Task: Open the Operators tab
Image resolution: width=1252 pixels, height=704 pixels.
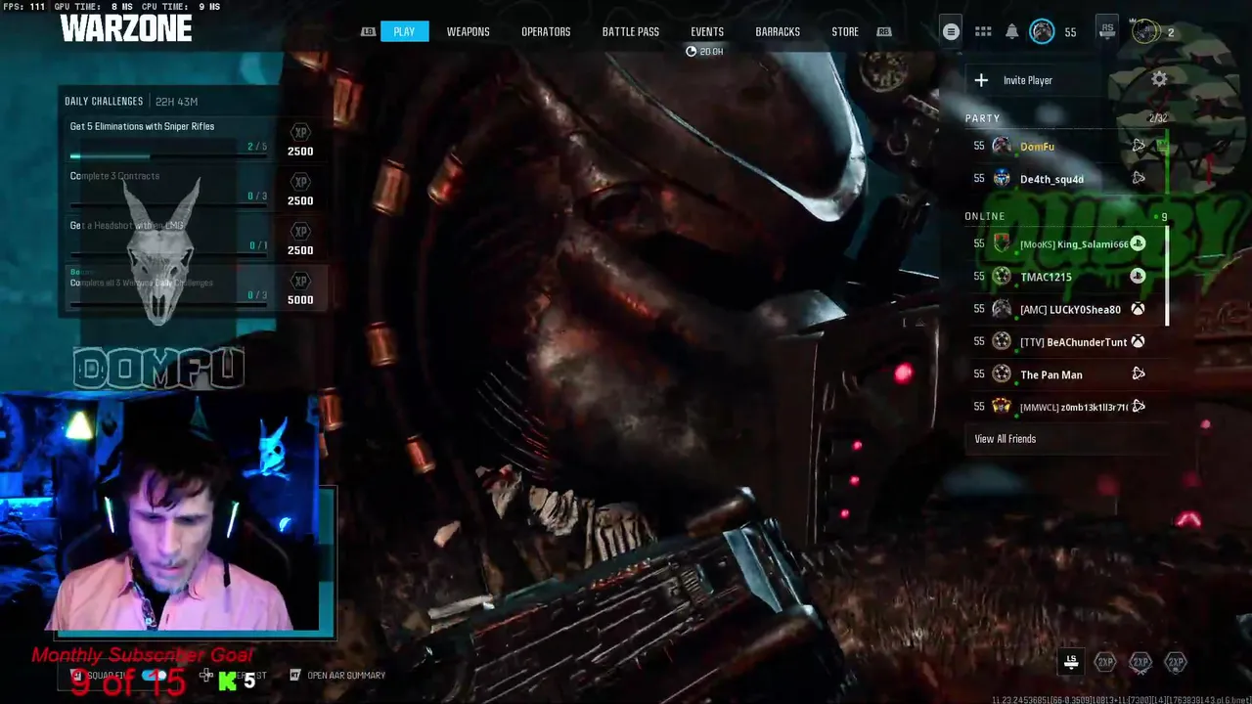Action: [x=546, y=31]
